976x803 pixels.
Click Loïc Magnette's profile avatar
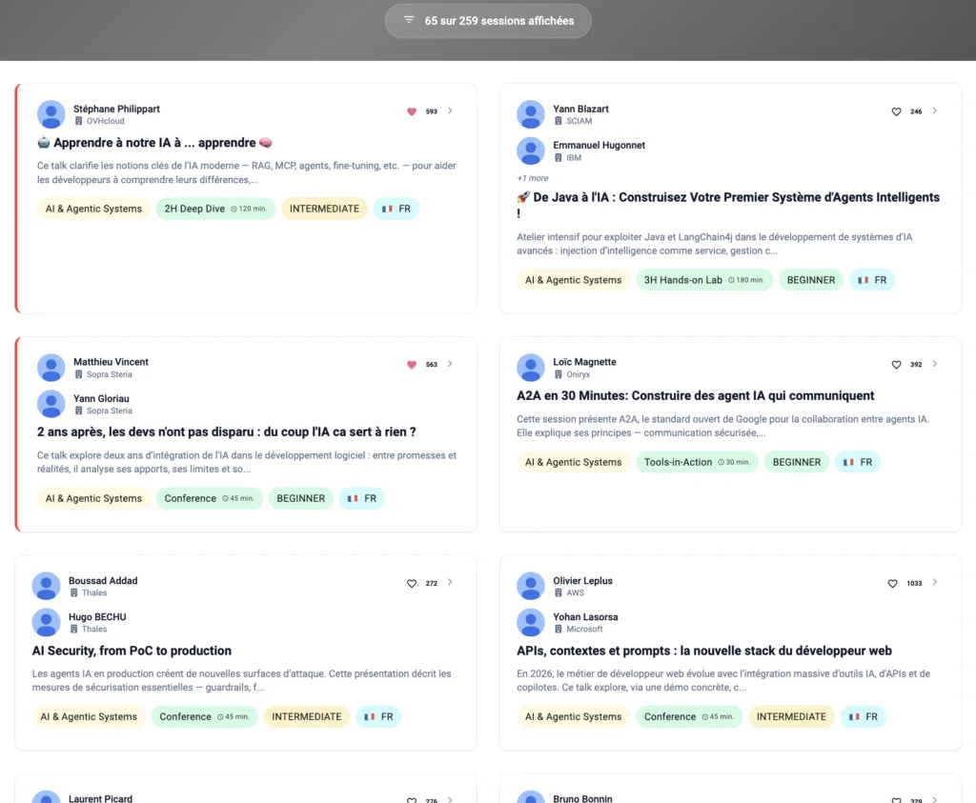coord(530,368)
